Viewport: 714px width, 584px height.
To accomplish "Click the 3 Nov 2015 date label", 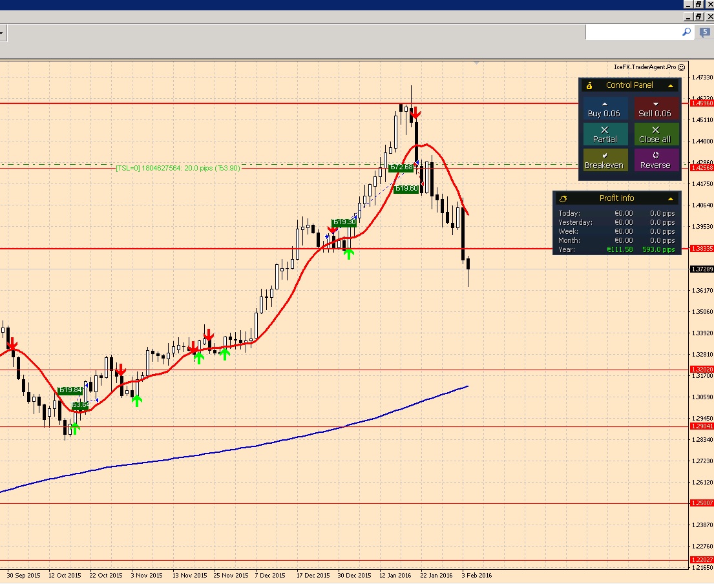I will click(x=147, y=576).
